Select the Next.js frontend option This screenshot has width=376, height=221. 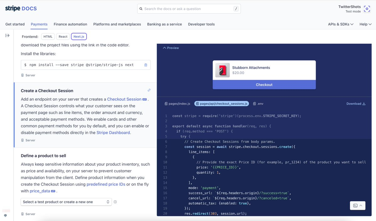pos(79,37)
